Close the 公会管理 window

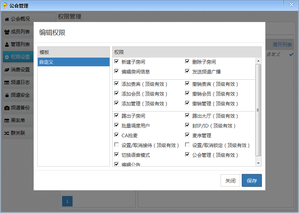(x=291, y=5)
